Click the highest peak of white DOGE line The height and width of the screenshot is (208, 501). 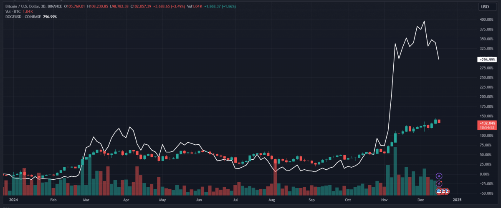pos(424,21)
